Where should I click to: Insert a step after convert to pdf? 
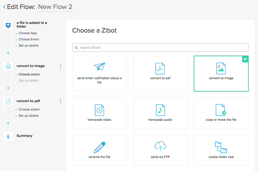click(x=8, y=123)
